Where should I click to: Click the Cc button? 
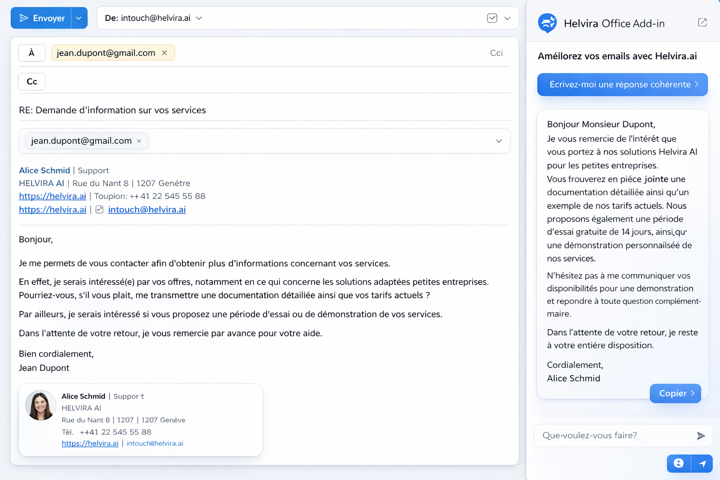coord(32,82)
